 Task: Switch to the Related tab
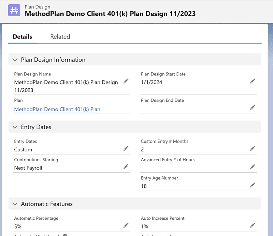60,37
